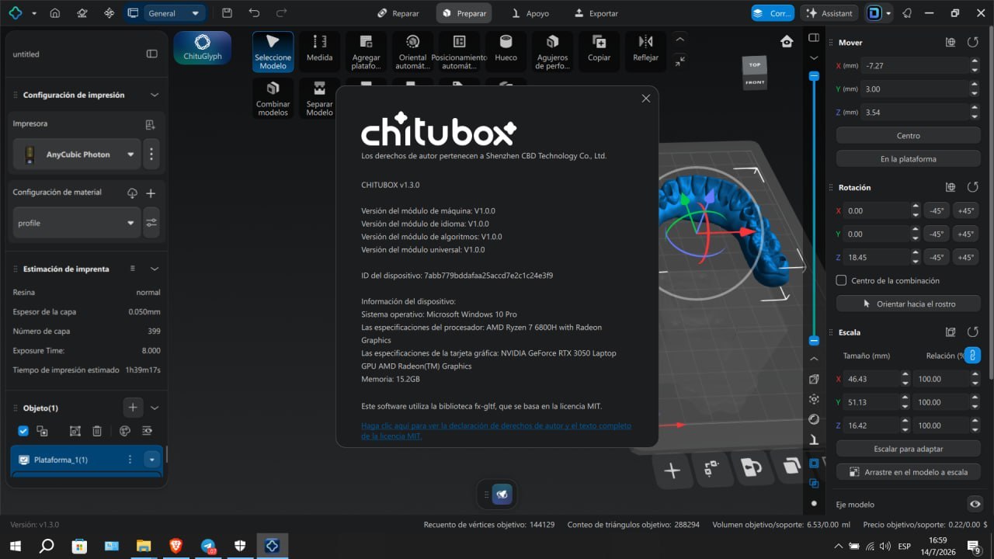The height and width of the screenshot is (559, 994).
Task: Reset the Rotación values with the circular arrow
Action: pyautogui.click(x=972, y=187)
